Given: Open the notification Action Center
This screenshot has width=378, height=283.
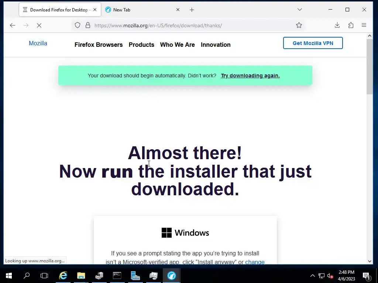Looking at the screenshot, I should 367,276.
